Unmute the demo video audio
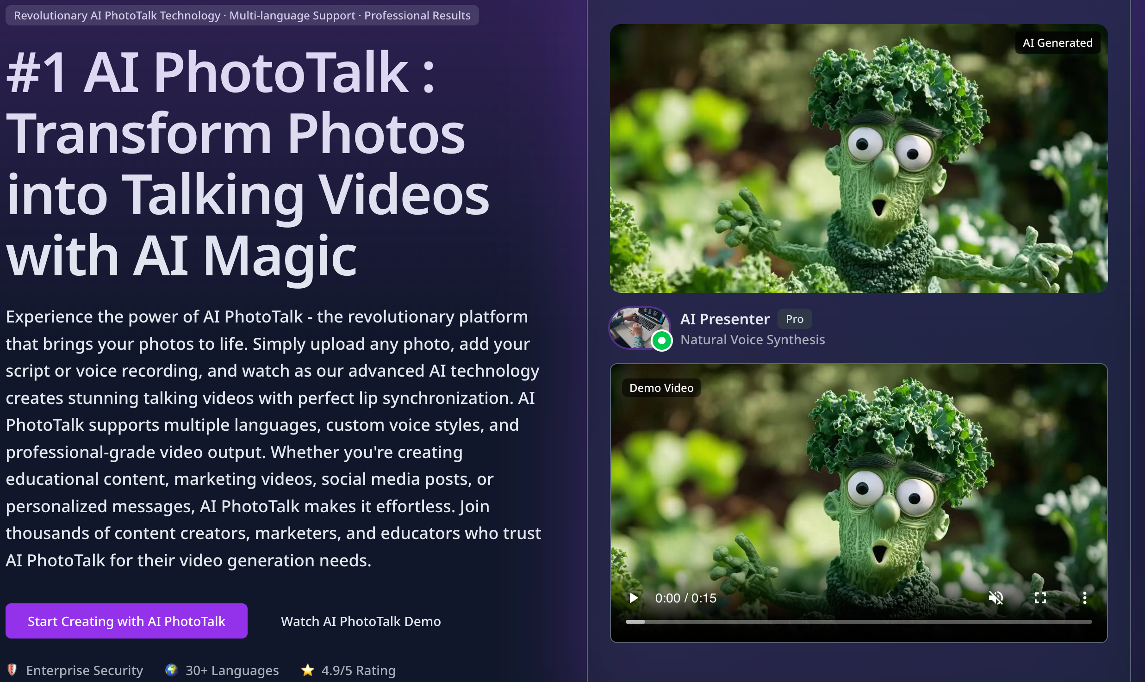The width and height of the screenshot is (1145, 682). (x=996, y=598)
